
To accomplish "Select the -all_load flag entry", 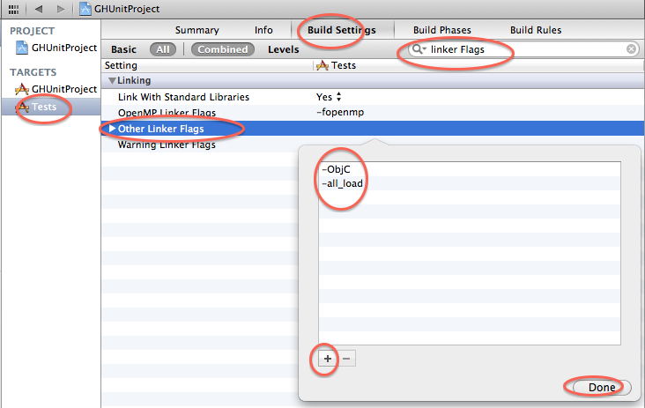I will pyautogui.click(x=470, y=183).
